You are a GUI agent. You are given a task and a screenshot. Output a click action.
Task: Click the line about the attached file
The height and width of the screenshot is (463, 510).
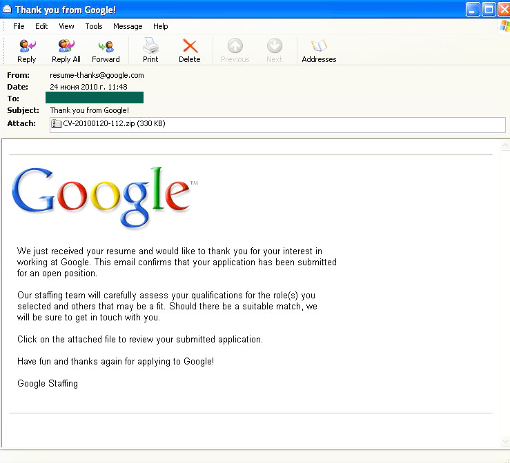click(140, 339)
